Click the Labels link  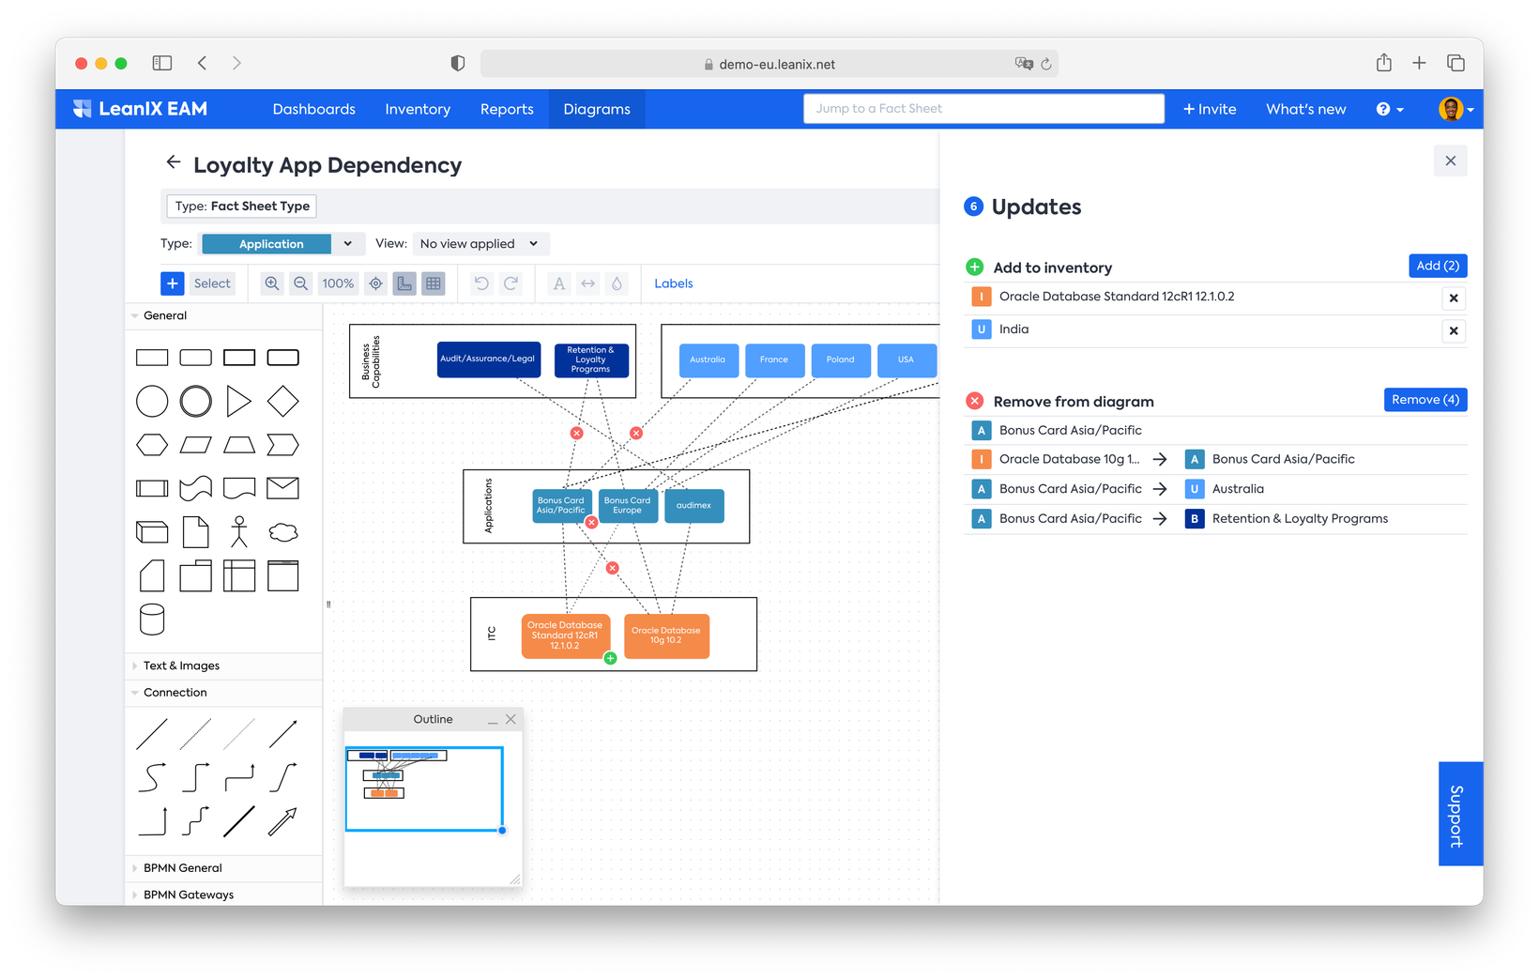673,283
